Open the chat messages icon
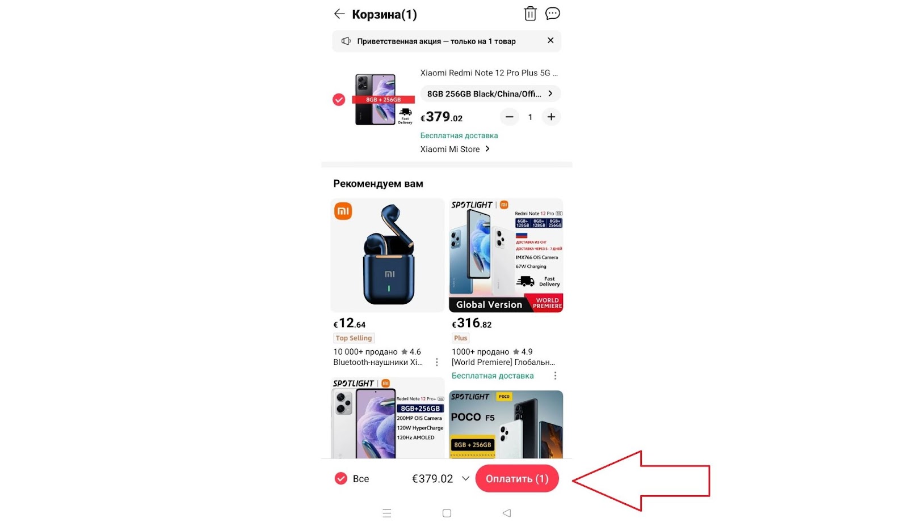The height and width of the screenshot is (527, 908). point(553,14)
